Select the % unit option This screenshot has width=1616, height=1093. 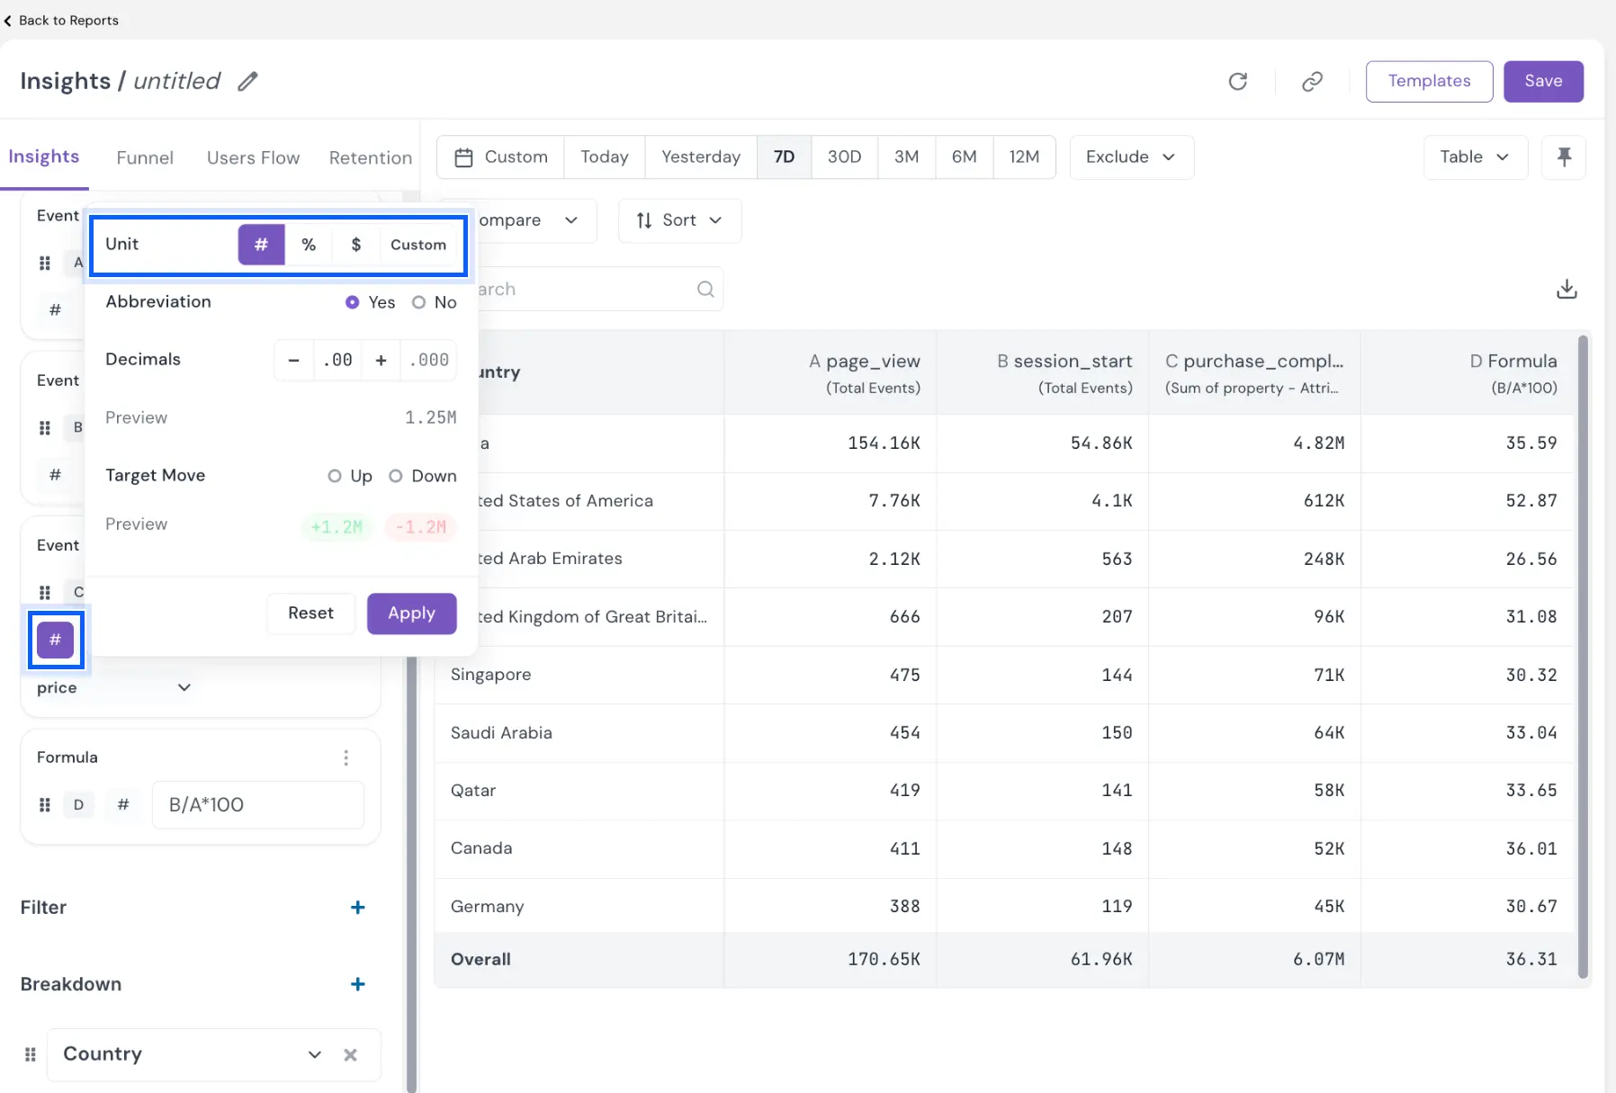[309, 245]
